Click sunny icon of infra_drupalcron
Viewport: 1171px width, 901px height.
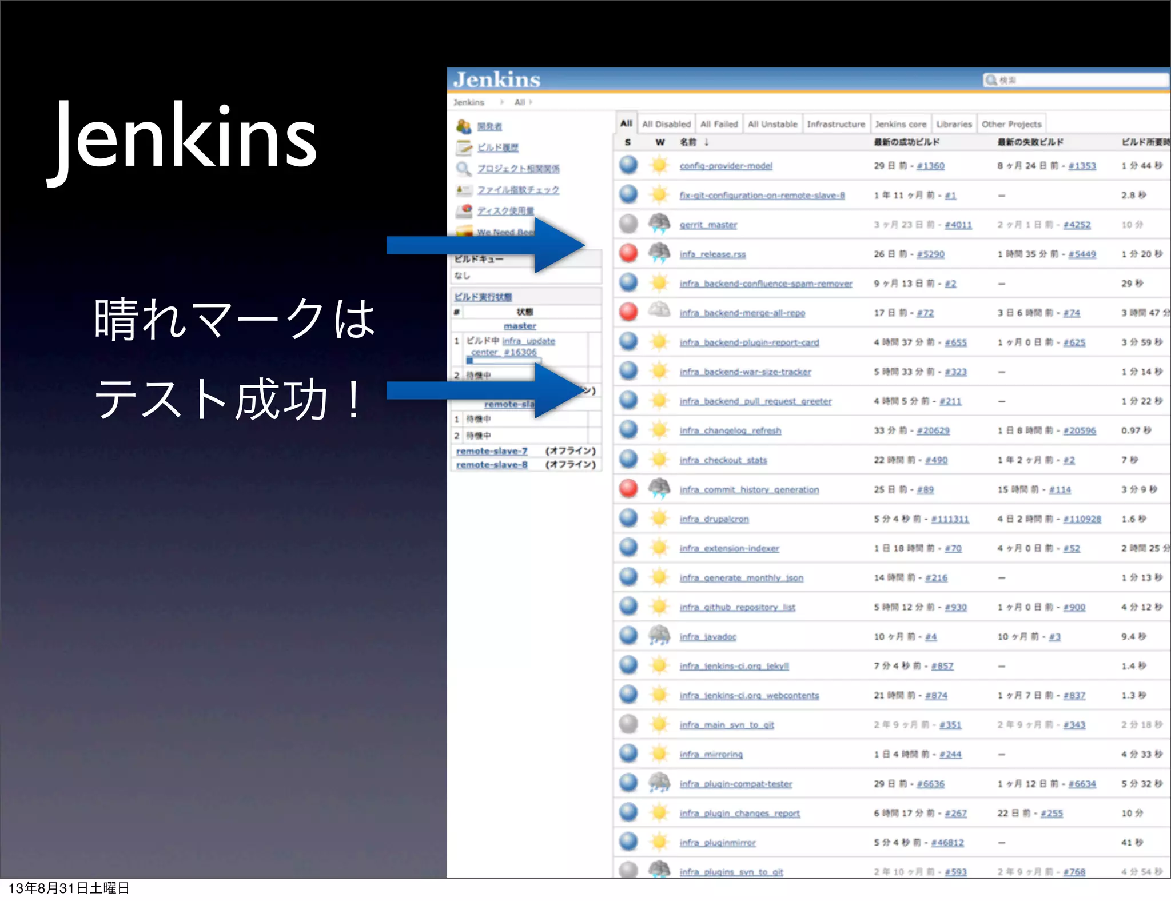point(659,518)
